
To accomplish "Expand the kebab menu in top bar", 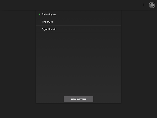I will pyautogui.click(x=143, y=5).
